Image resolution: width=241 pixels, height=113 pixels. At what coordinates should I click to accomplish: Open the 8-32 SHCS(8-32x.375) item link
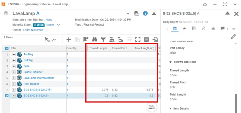37,90
